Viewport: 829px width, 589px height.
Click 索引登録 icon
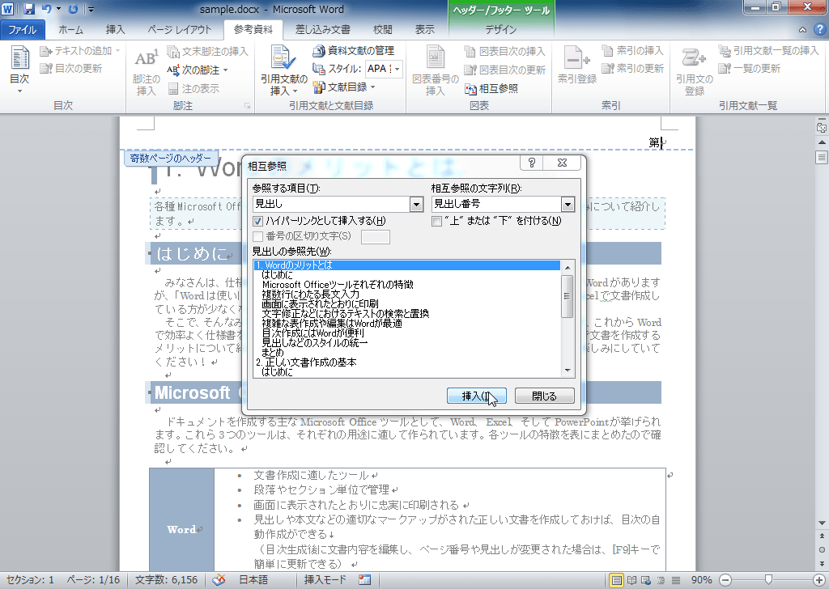pos(576,66)
